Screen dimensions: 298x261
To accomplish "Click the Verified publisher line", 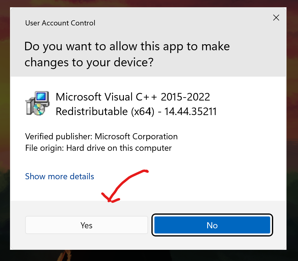I will click(x=101, y=137).
